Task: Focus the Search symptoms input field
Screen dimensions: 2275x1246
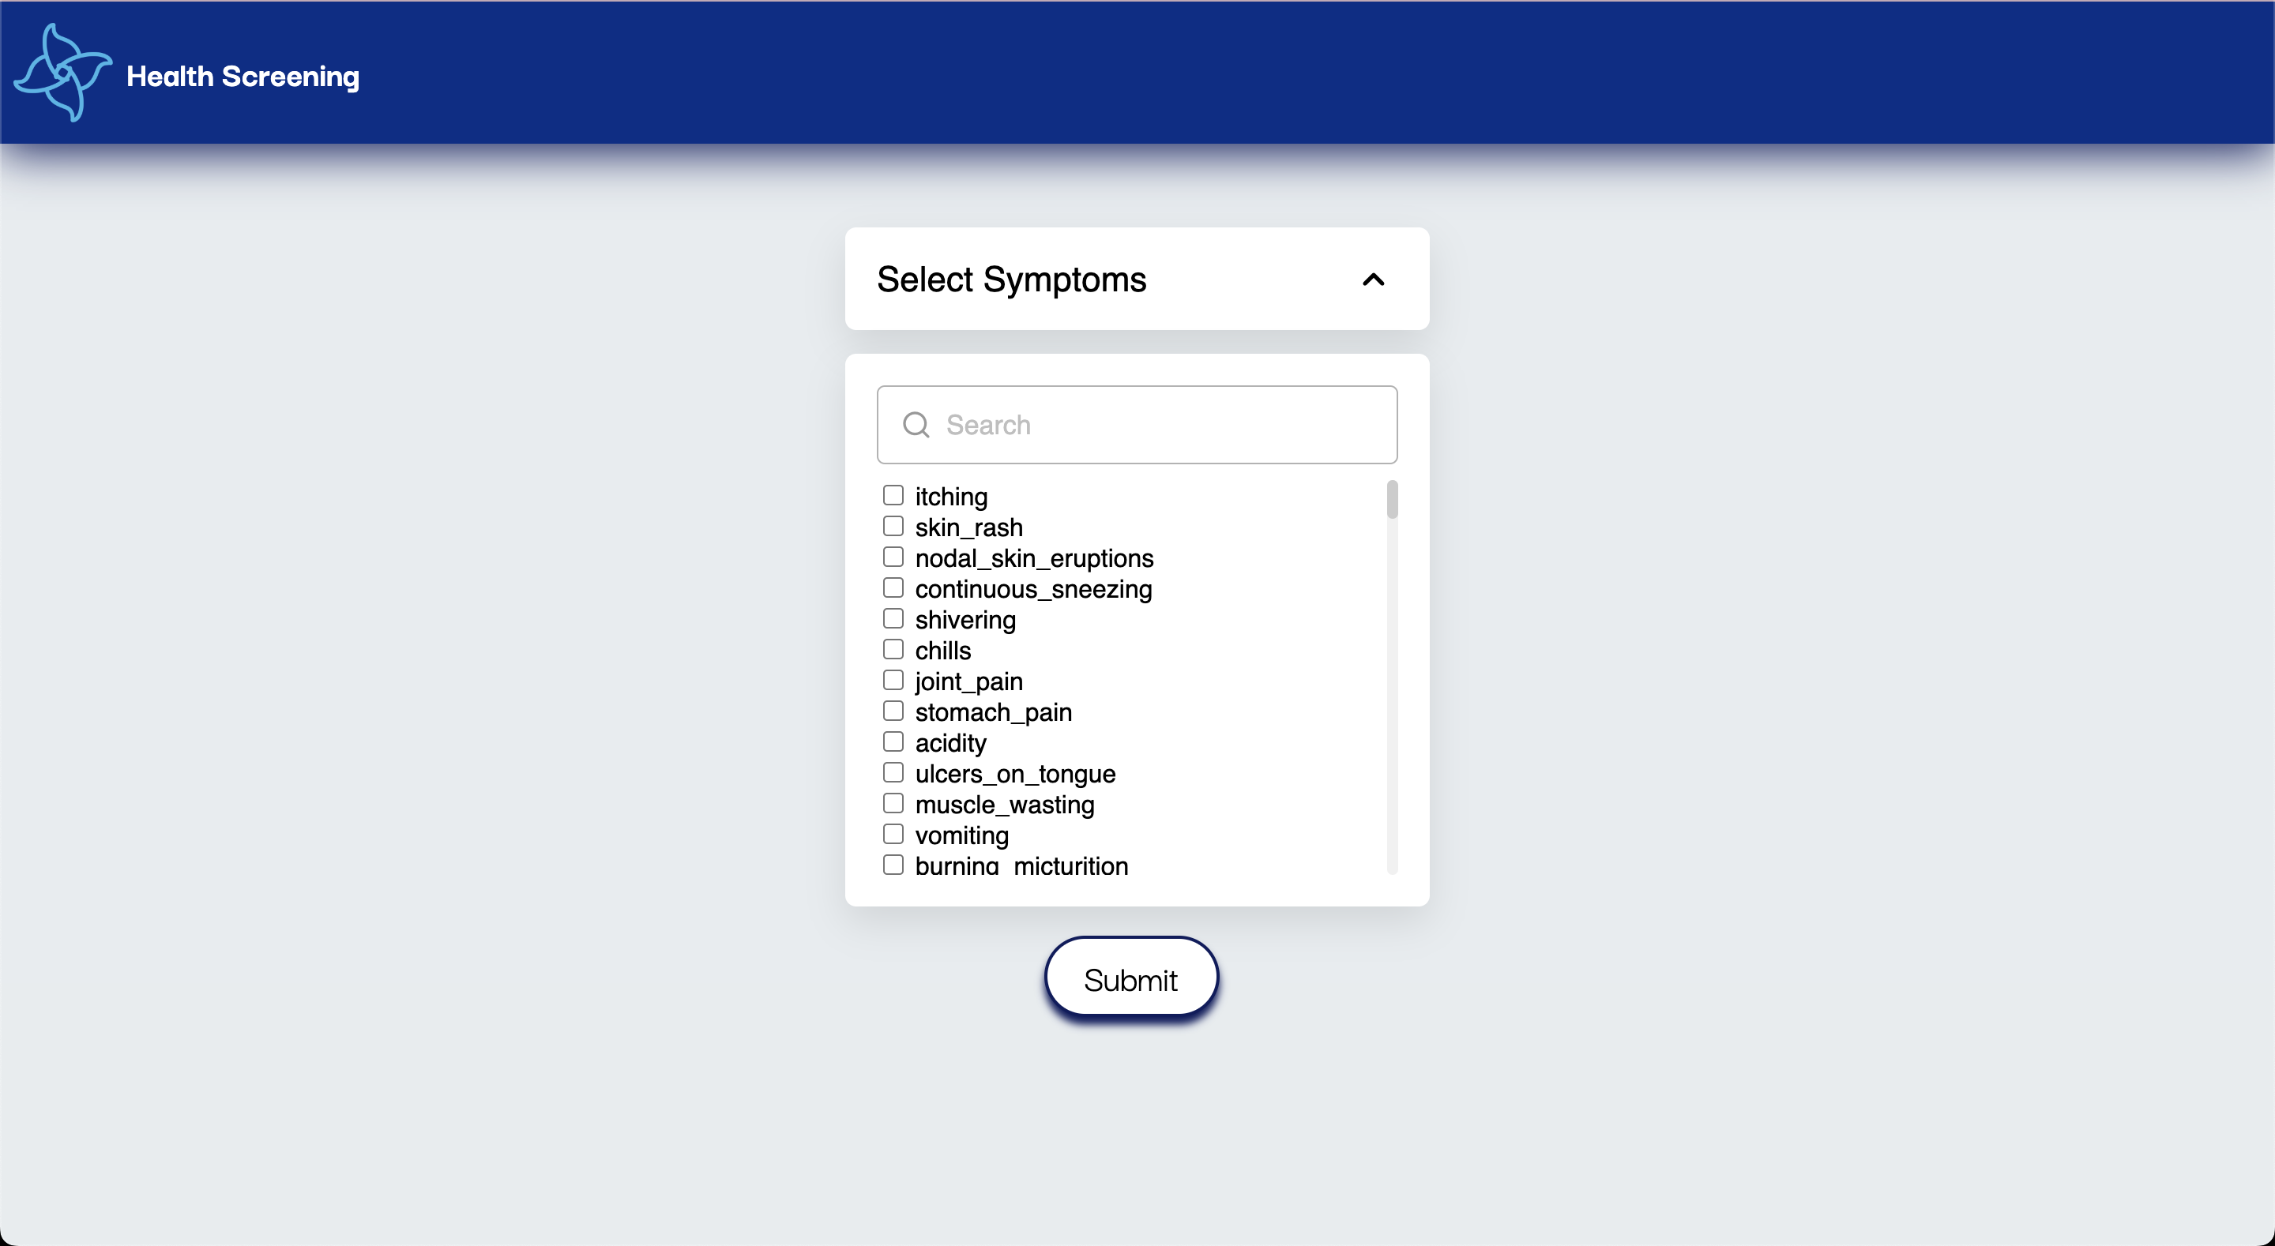Action: click(1137, 425)
